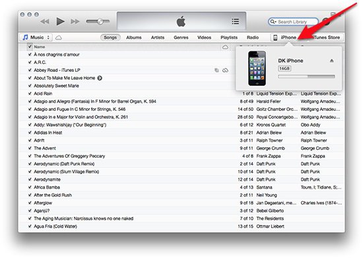Click the duplicate icon on Abbey Road row
Image resolution: width=363 pixels, height=258 pixels.
[216, 70]
